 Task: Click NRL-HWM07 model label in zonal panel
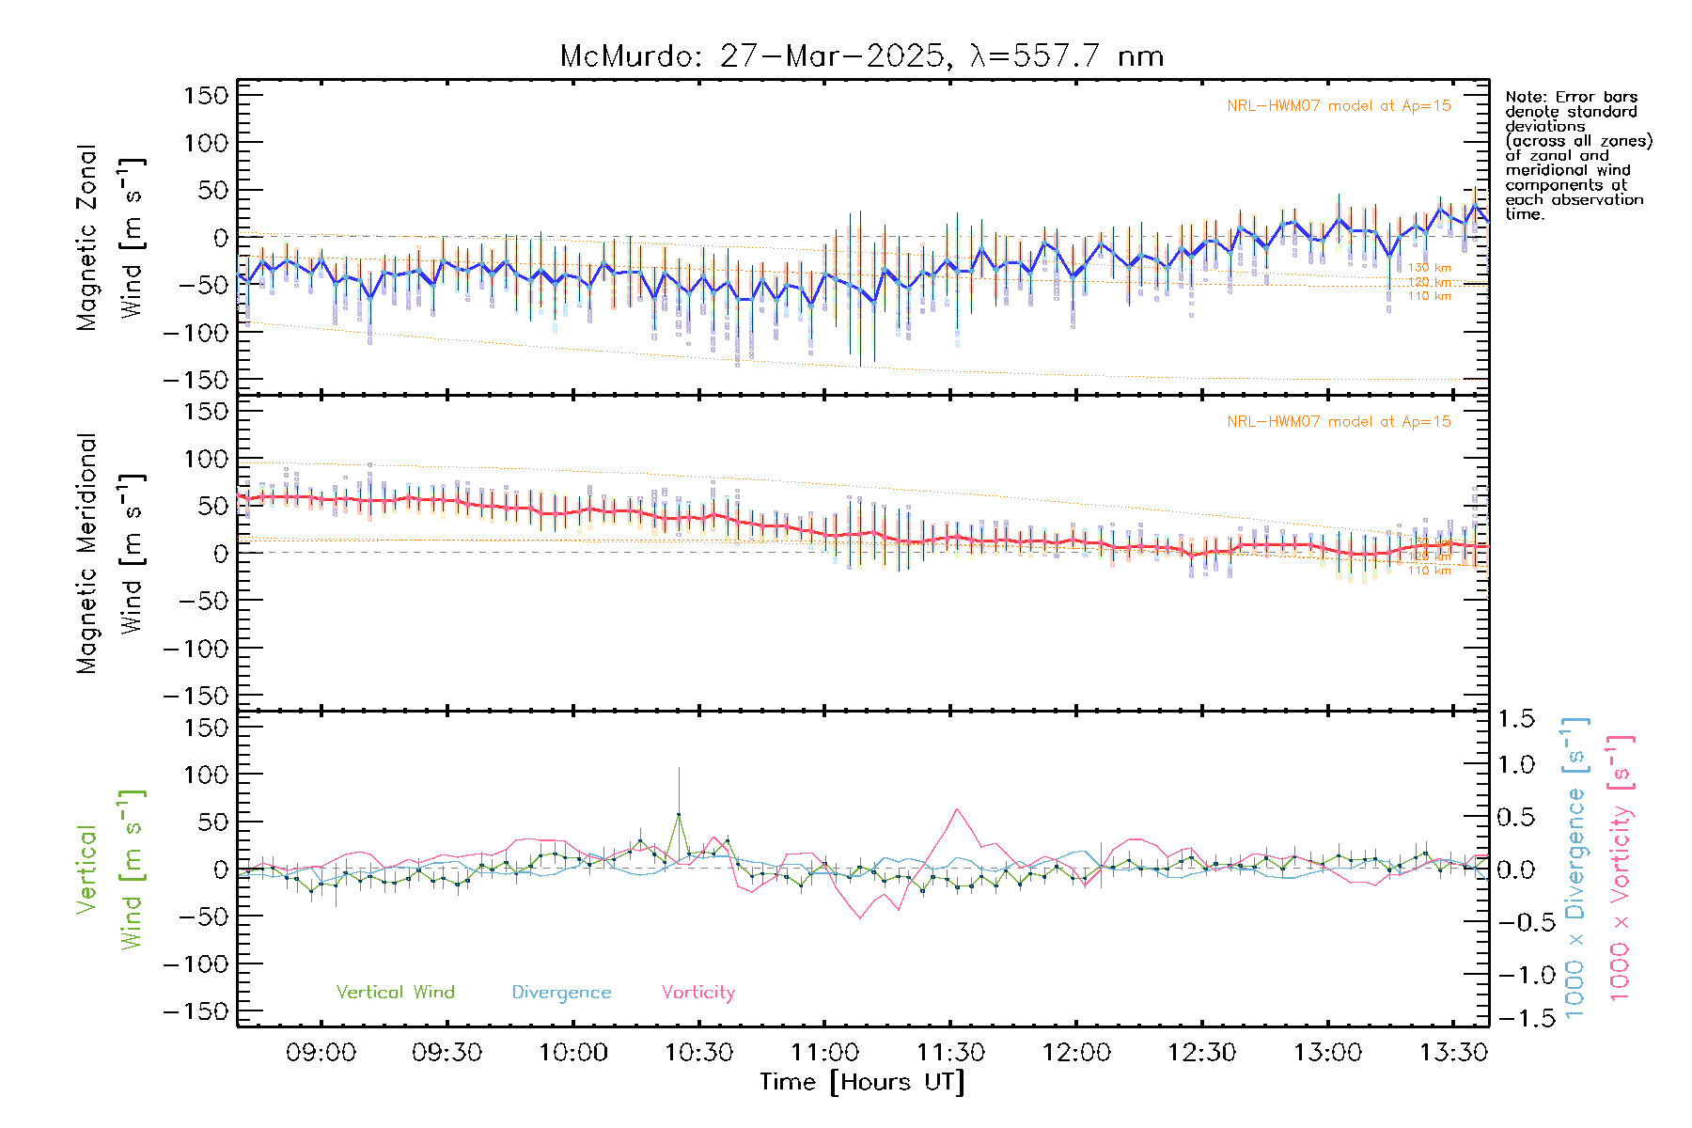tap(1339, 106)
